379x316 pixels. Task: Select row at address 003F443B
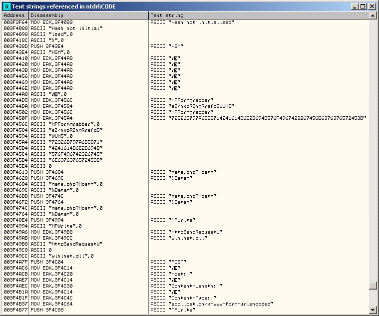[186, 70]
